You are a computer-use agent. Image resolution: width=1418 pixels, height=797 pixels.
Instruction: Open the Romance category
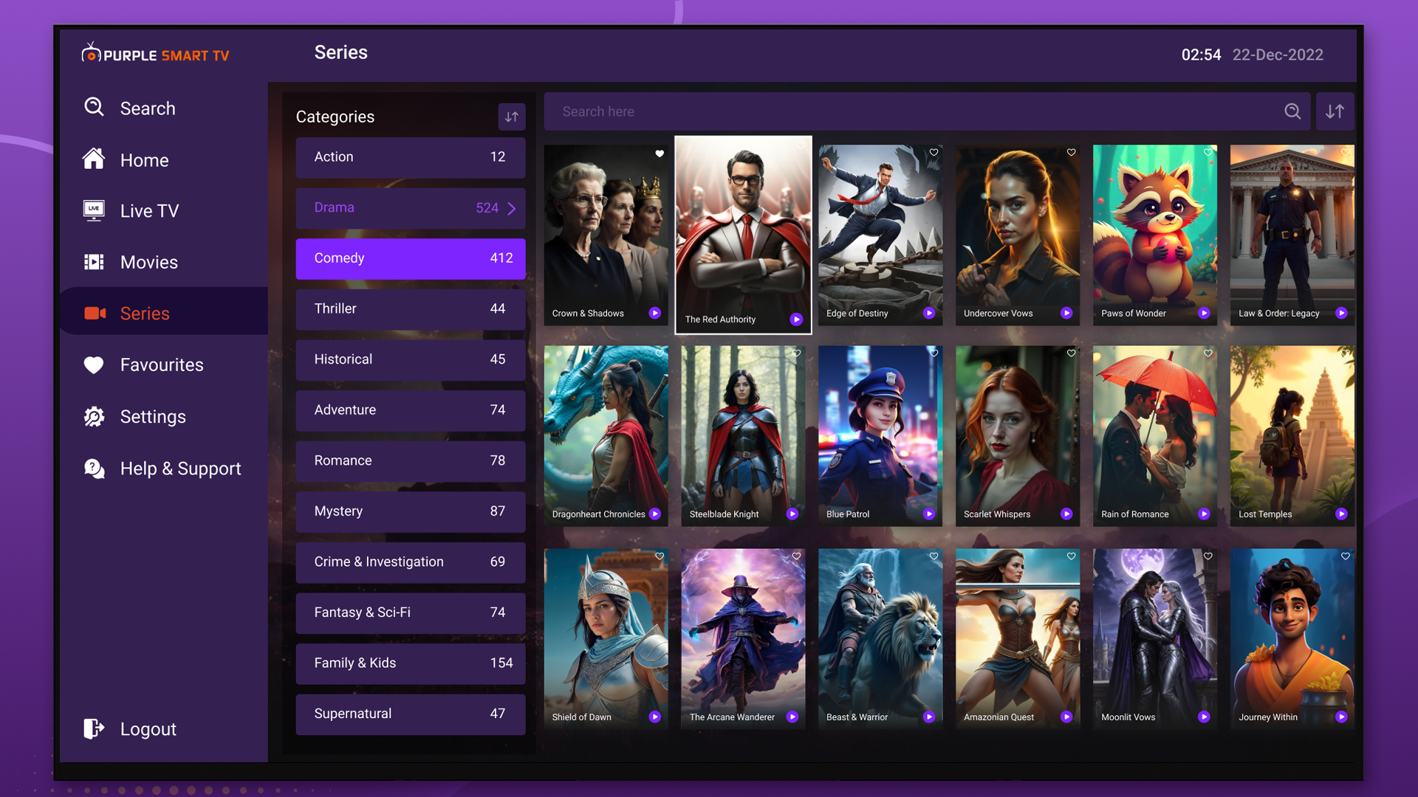click(411, 461)
